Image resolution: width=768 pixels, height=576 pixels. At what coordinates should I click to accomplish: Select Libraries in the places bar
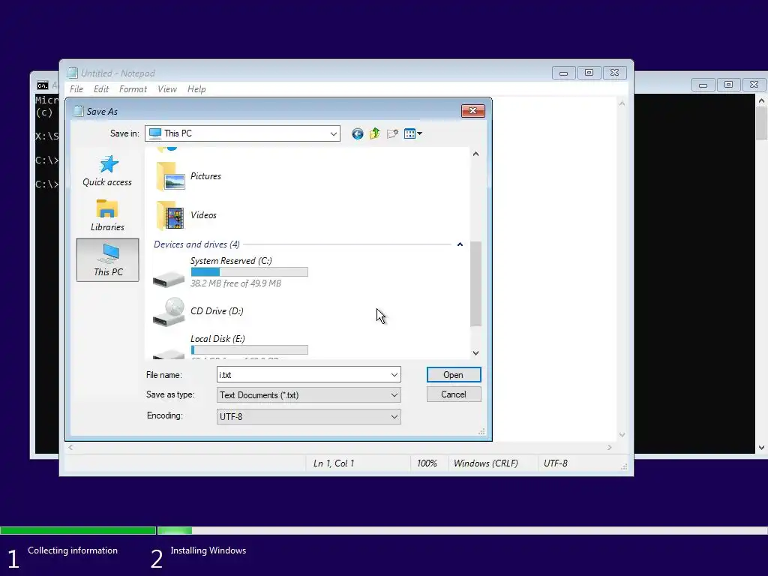[107, 215]
